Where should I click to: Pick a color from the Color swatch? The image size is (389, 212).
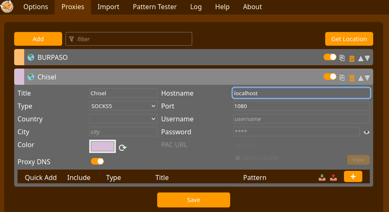coord(103,146)
